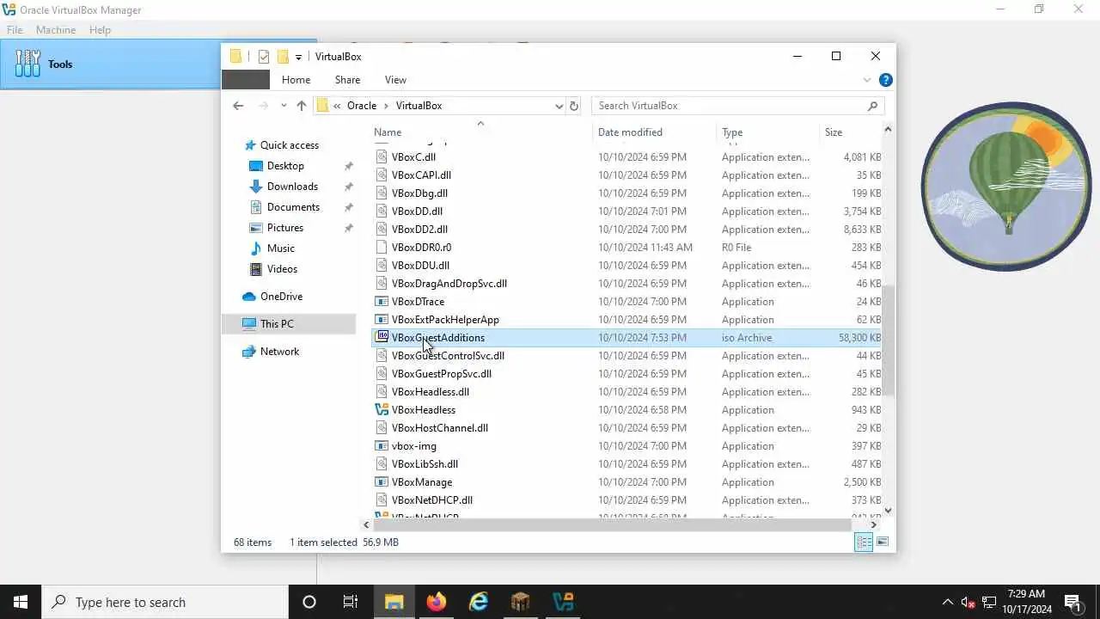The image size is (1100, 619).
Task: Open the blue File tab in Explorer
Action: point(246,80)
